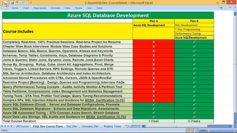Select the Table Partitions, Compressions row cell
The height and width of the screenshot is (133, 237).
(x=67, y=91)
